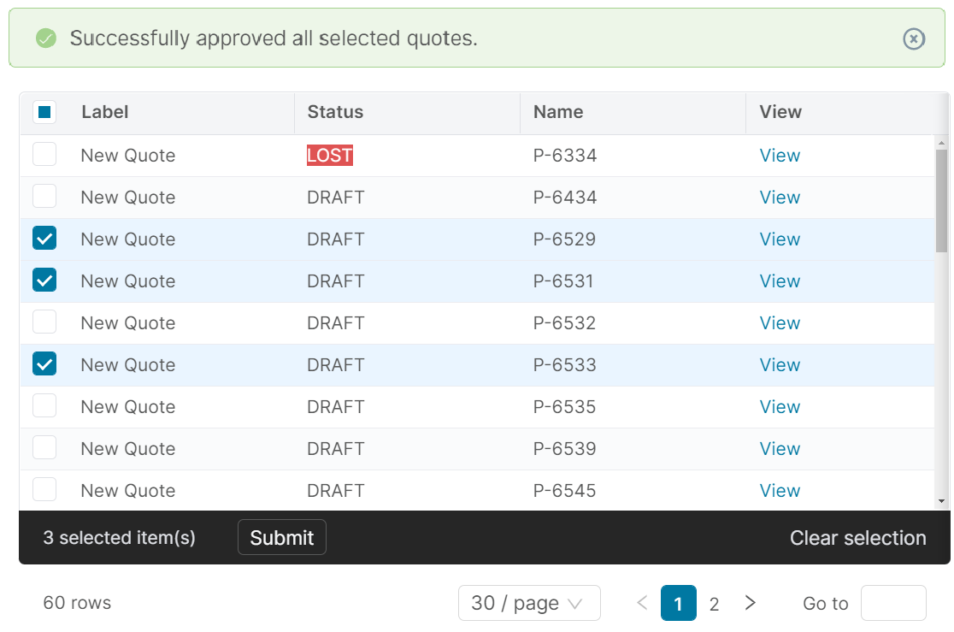View the LOST quote P-6334
954x632 pixels.
point(779,155)
